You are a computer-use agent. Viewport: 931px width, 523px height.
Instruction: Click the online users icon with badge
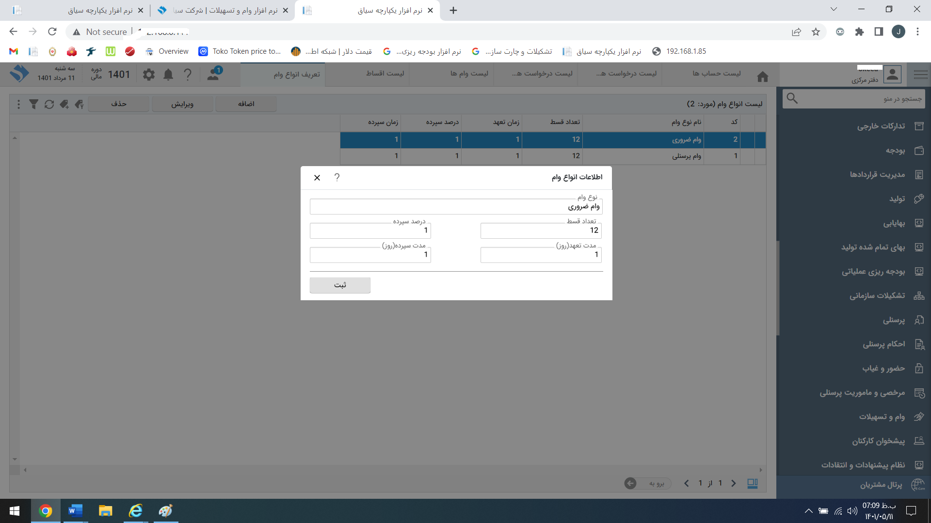(213, 74)
